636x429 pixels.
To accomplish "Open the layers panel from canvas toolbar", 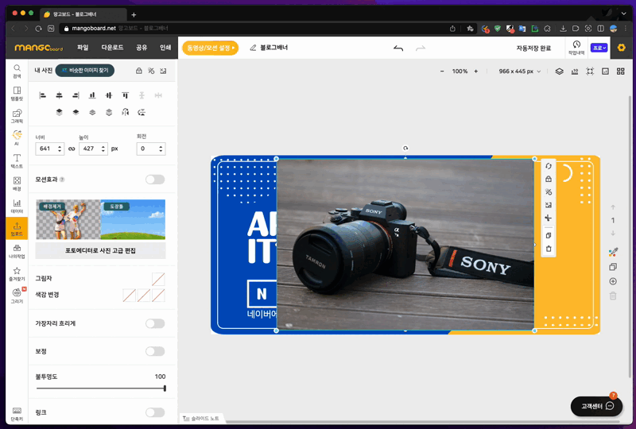I will tap(560, 71).
